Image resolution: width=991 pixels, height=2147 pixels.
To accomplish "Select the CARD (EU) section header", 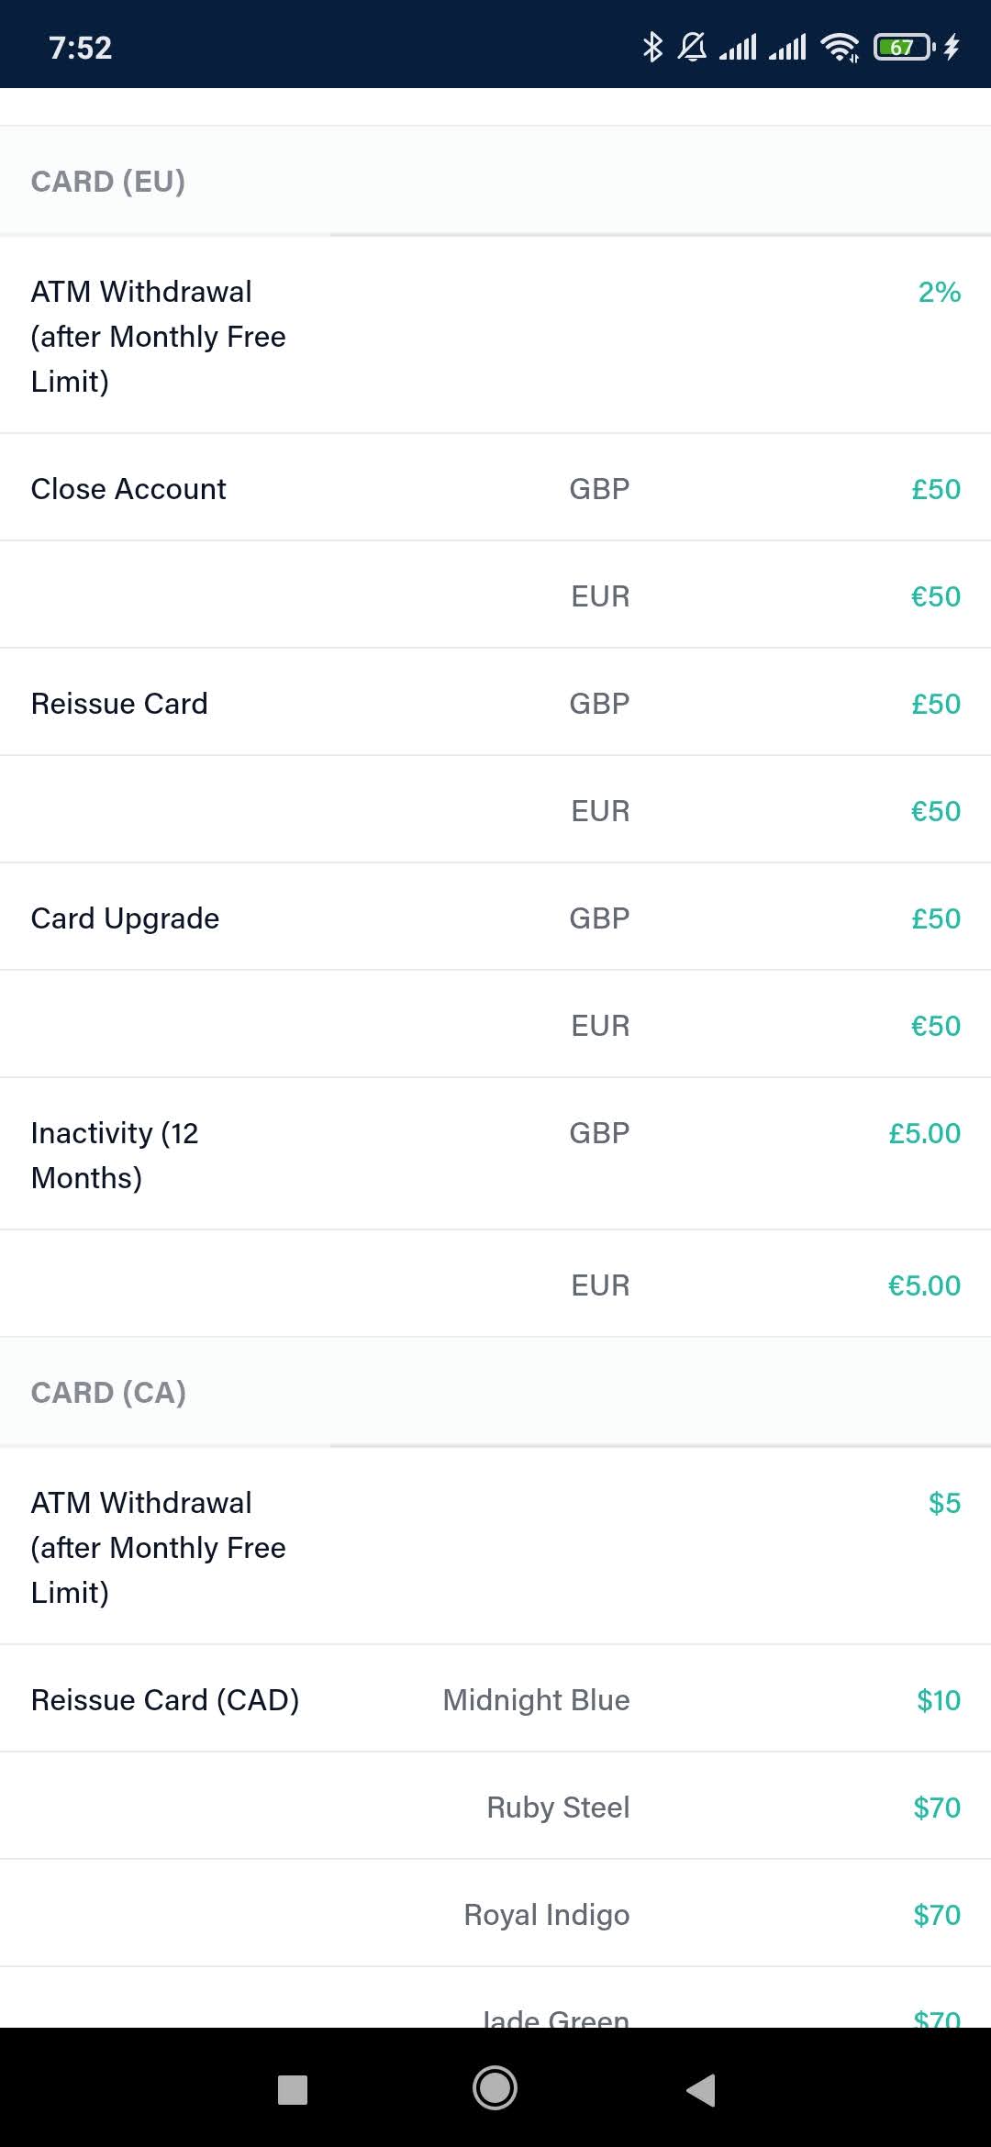I will [x=108, y=182].
